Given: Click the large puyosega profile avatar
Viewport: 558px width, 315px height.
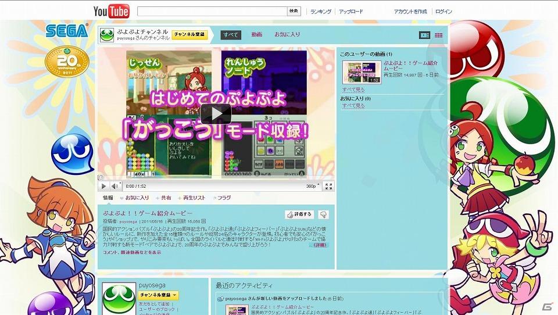Looking at the screenshot, I should coord(119,299).
